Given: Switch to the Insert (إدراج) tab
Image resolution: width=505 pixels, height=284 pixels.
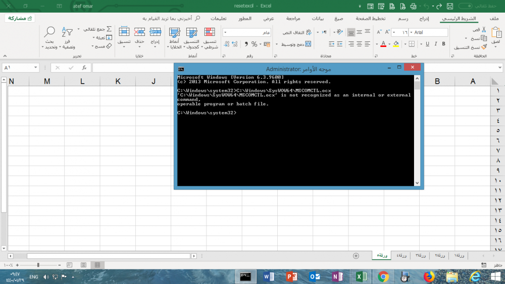Looking at the screenshot, I should coord(424,19).
